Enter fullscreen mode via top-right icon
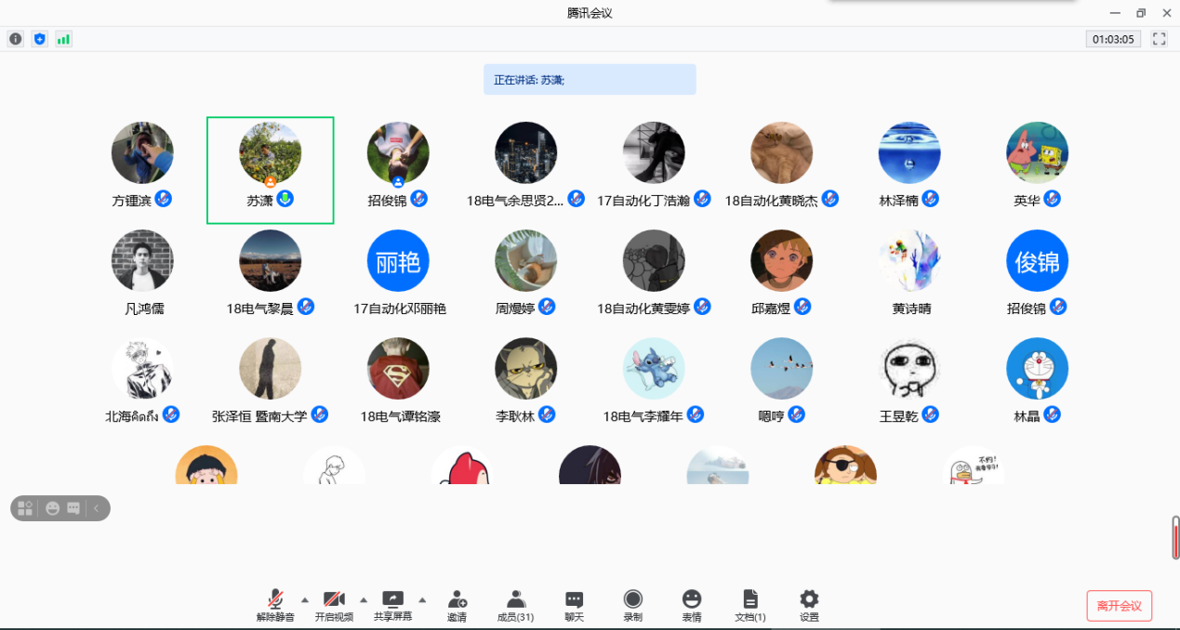 (1159, 39)
